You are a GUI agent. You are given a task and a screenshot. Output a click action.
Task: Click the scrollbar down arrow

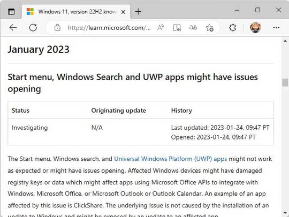click(285, 213)
